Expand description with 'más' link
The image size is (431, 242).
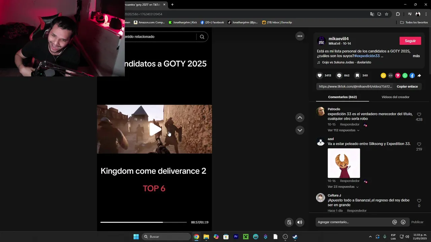click(416, 56)
